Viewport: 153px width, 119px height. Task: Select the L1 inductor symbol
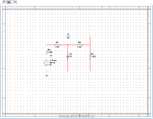pyautogui.click(x=68, y=36)
